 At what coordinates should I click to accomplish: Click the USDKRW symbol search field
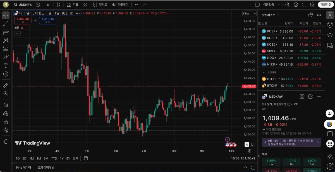click(x=23, y=5)
